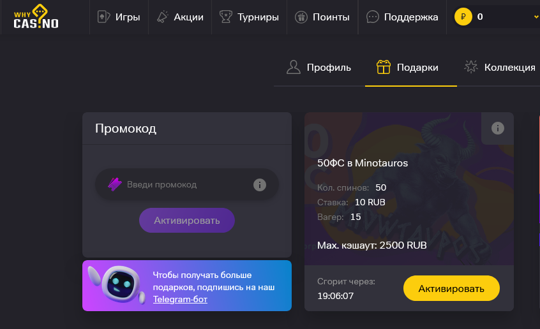This screenshot has height=329, width=540.
Task: Click the user silhouette icon beside Профиль
Action: click(294, 67)
